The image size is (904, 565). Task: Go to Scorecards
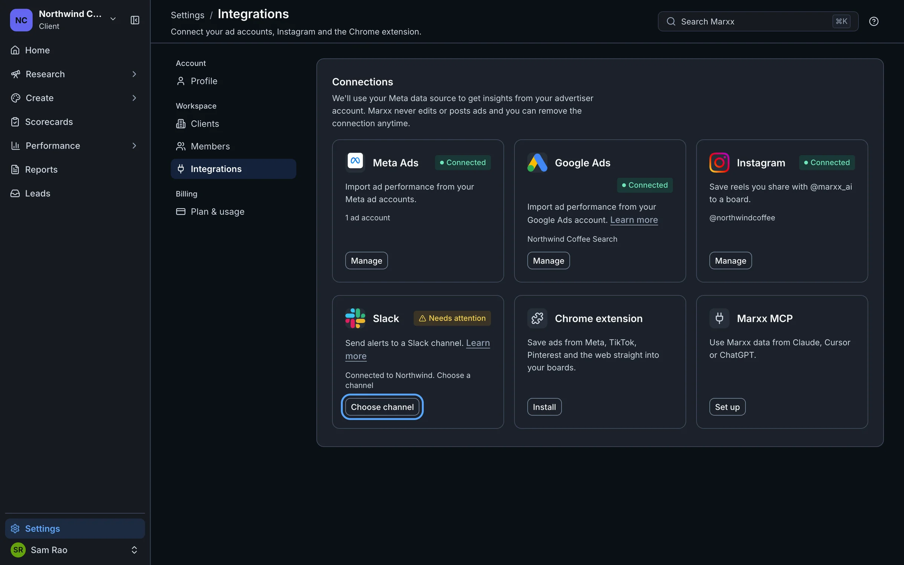75,122
